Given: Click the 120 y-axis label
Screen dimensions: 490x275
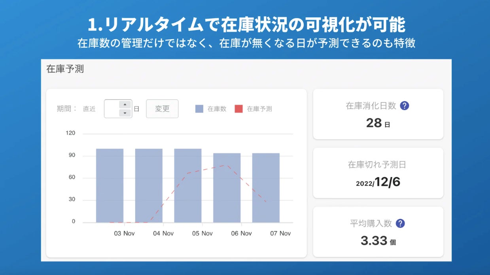Looking at the screenshot, I should point(70,133).
